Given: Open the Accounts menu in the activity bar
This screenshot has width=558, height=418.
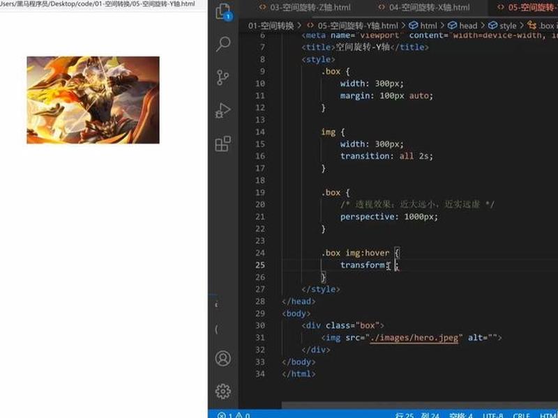Looking at the screenshot, I should click(223, 358).
